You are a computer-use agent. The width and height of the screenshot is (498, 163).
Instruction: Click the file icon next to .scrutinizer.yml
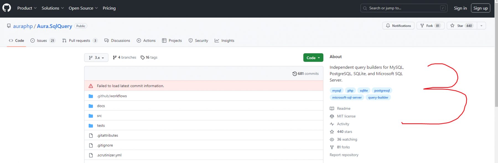[91, 155]
